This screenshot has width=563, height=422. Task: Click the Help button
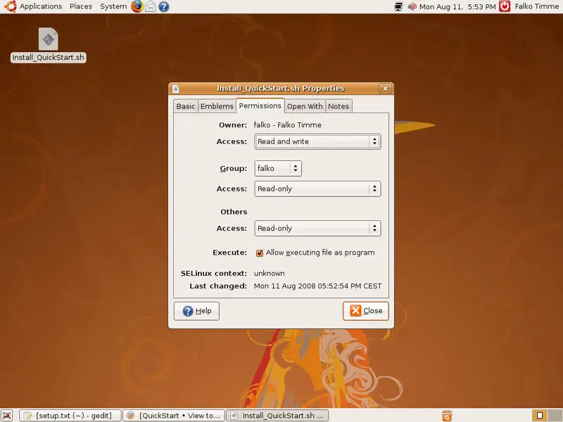pyautogui.click(x=196, y=311)
